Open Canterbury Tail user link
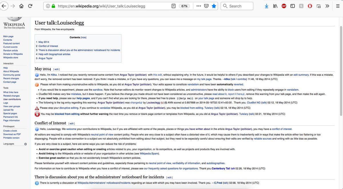The width and height of the screenshot is (343, 189). click(x=221, y=168)
